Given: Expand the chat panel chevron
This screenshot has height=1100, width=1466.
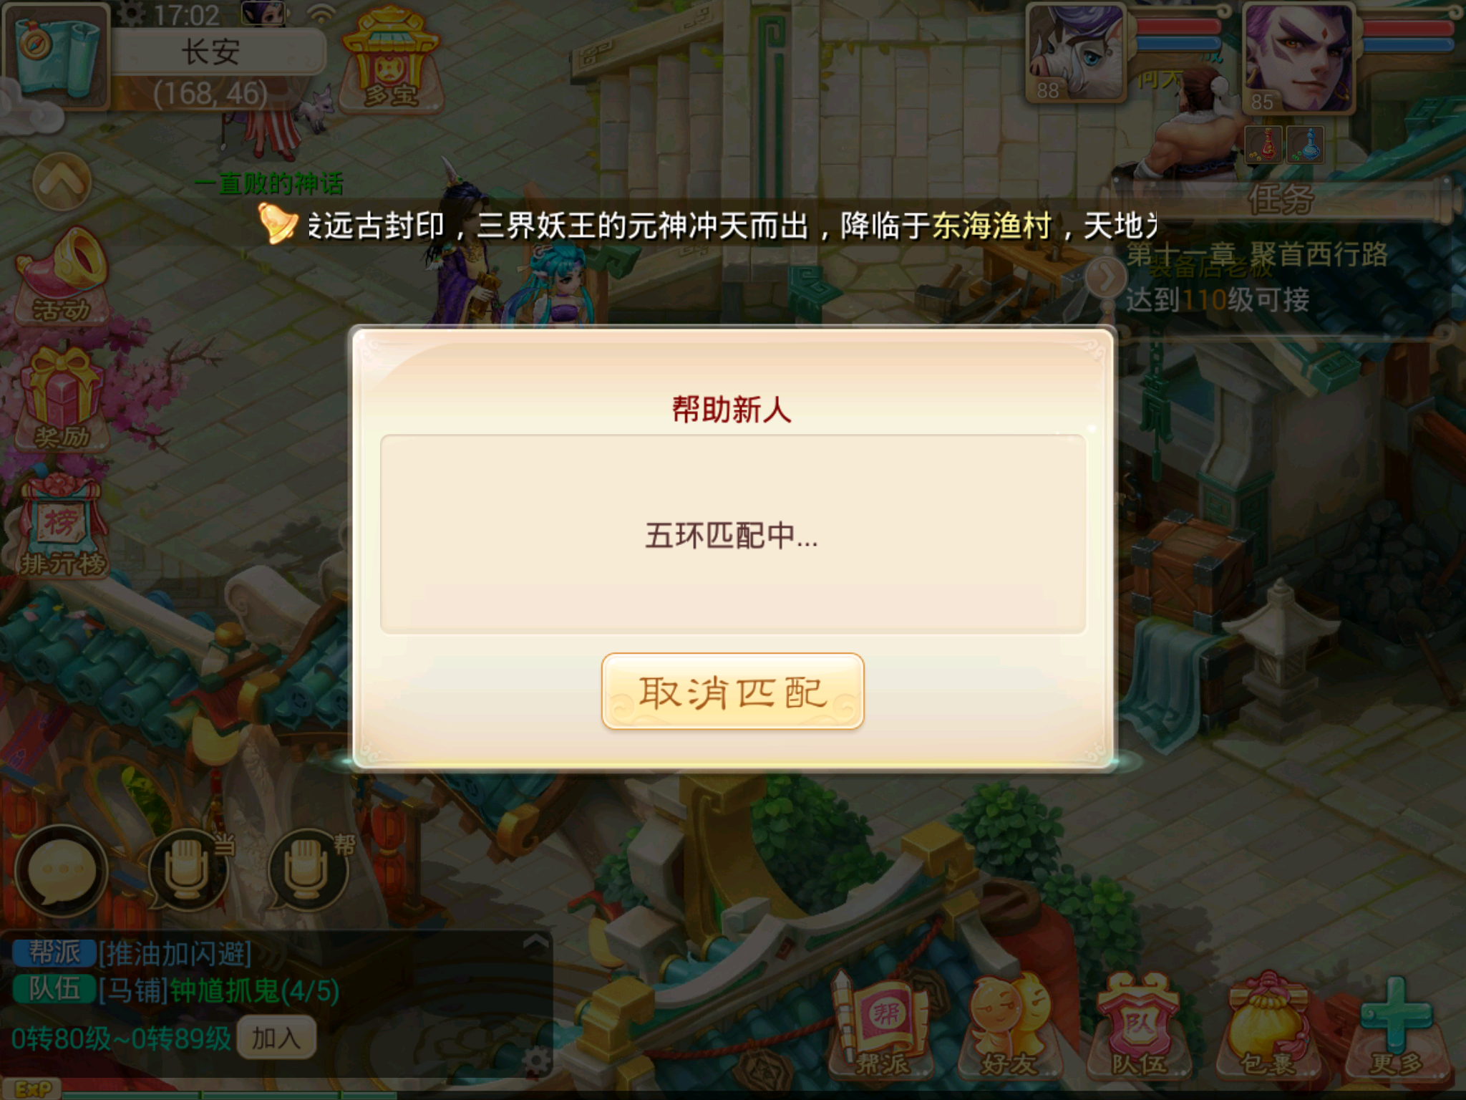Looking at the screenshot, I should tap(535, 942).
